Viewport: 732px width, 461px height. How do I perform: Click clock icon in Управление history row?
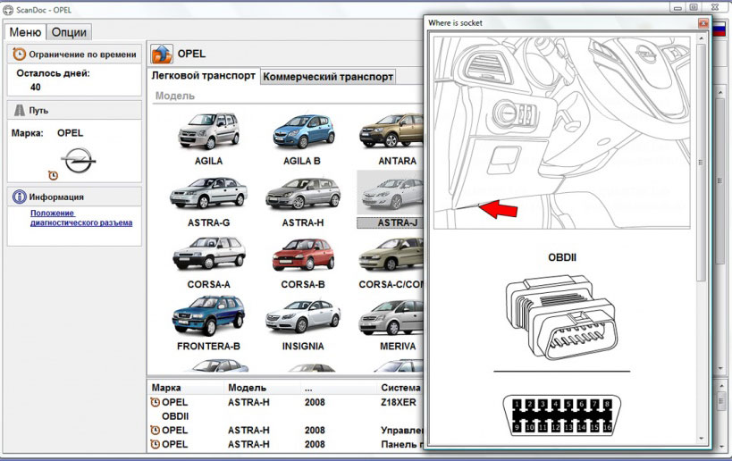point(155,431)
